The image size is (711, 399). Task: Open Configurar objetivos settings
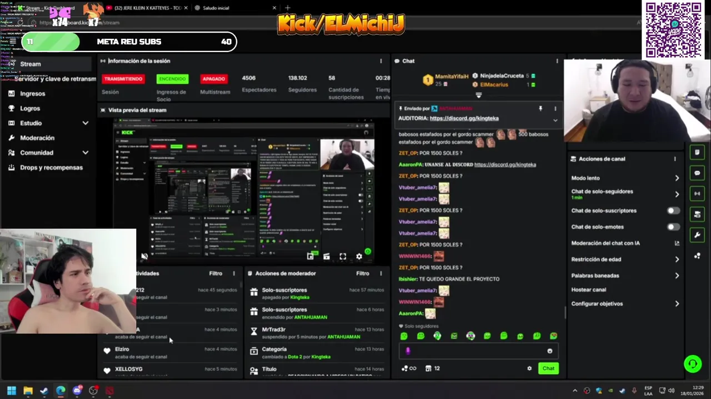point(625,304)
